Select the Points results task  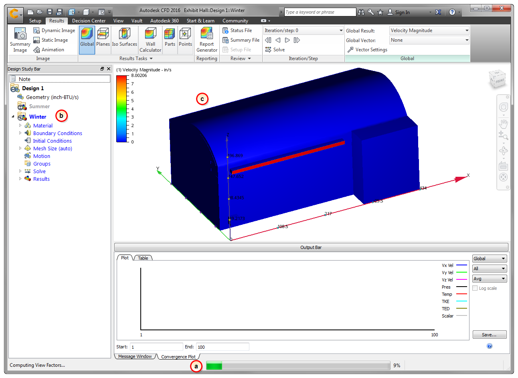tap(185, 40)
